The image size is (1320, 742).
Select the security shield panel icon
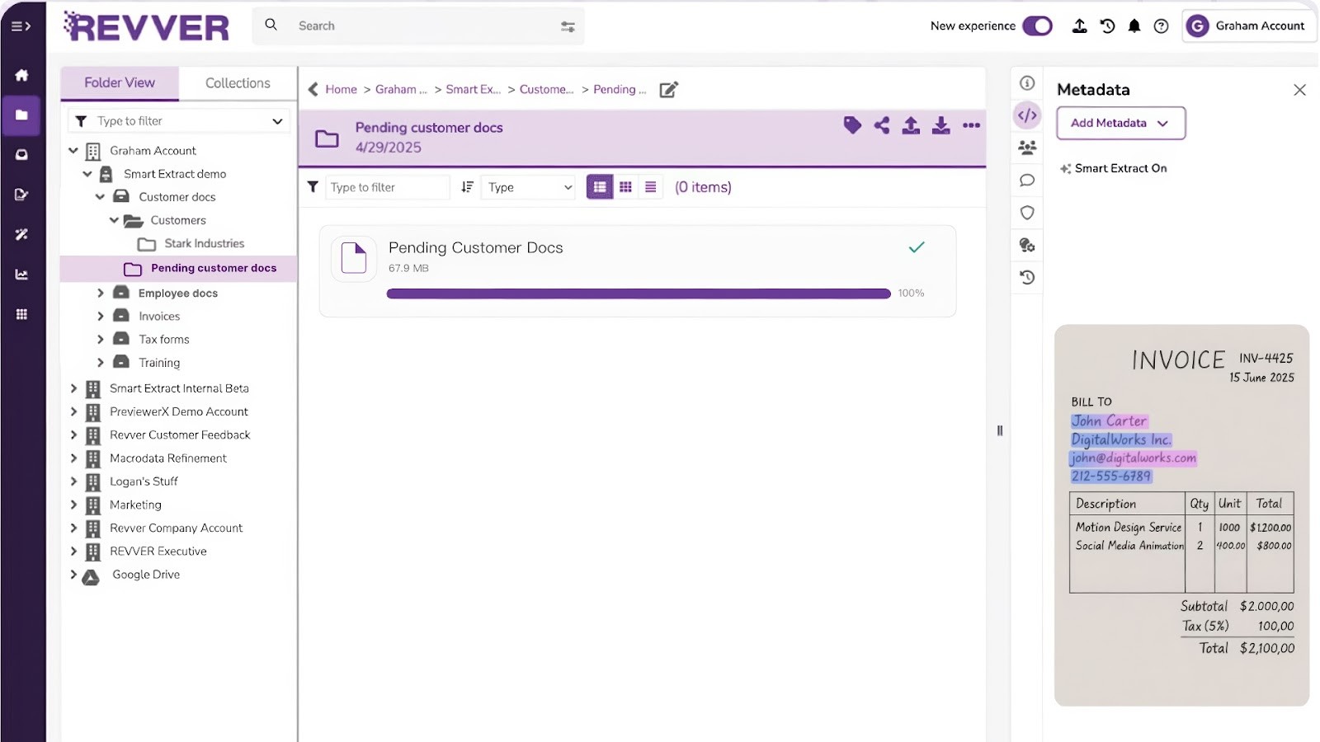1026,213
